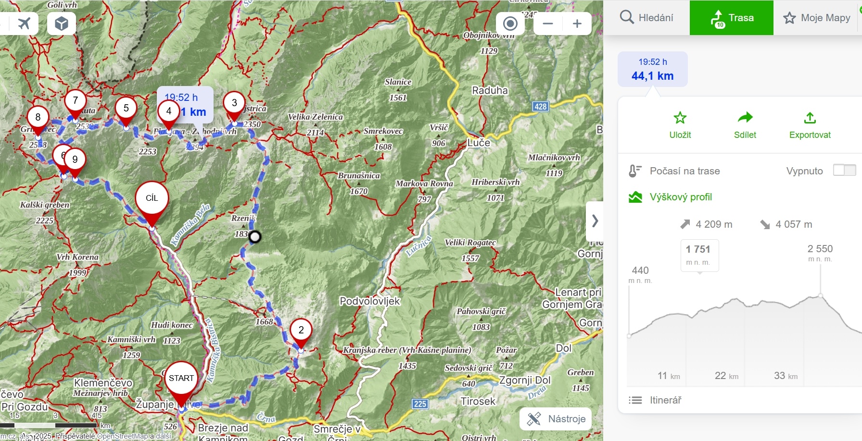Screen dimensions: 862x441
Task: Open the Moje Mapy tab
Action: coord(817,18)
